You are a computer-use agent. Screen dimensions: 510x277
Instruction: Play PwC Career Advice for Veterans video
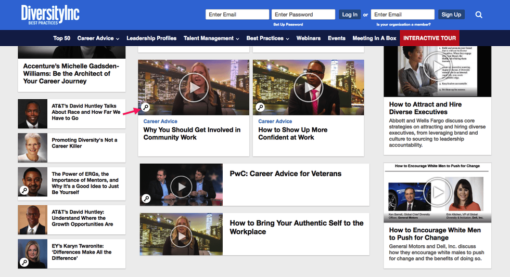pos(182,185)
